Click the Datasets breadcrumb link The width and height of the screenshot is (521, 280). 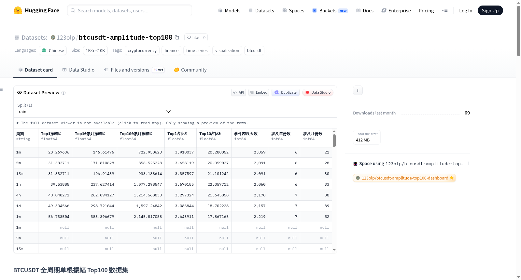[35, 37]
